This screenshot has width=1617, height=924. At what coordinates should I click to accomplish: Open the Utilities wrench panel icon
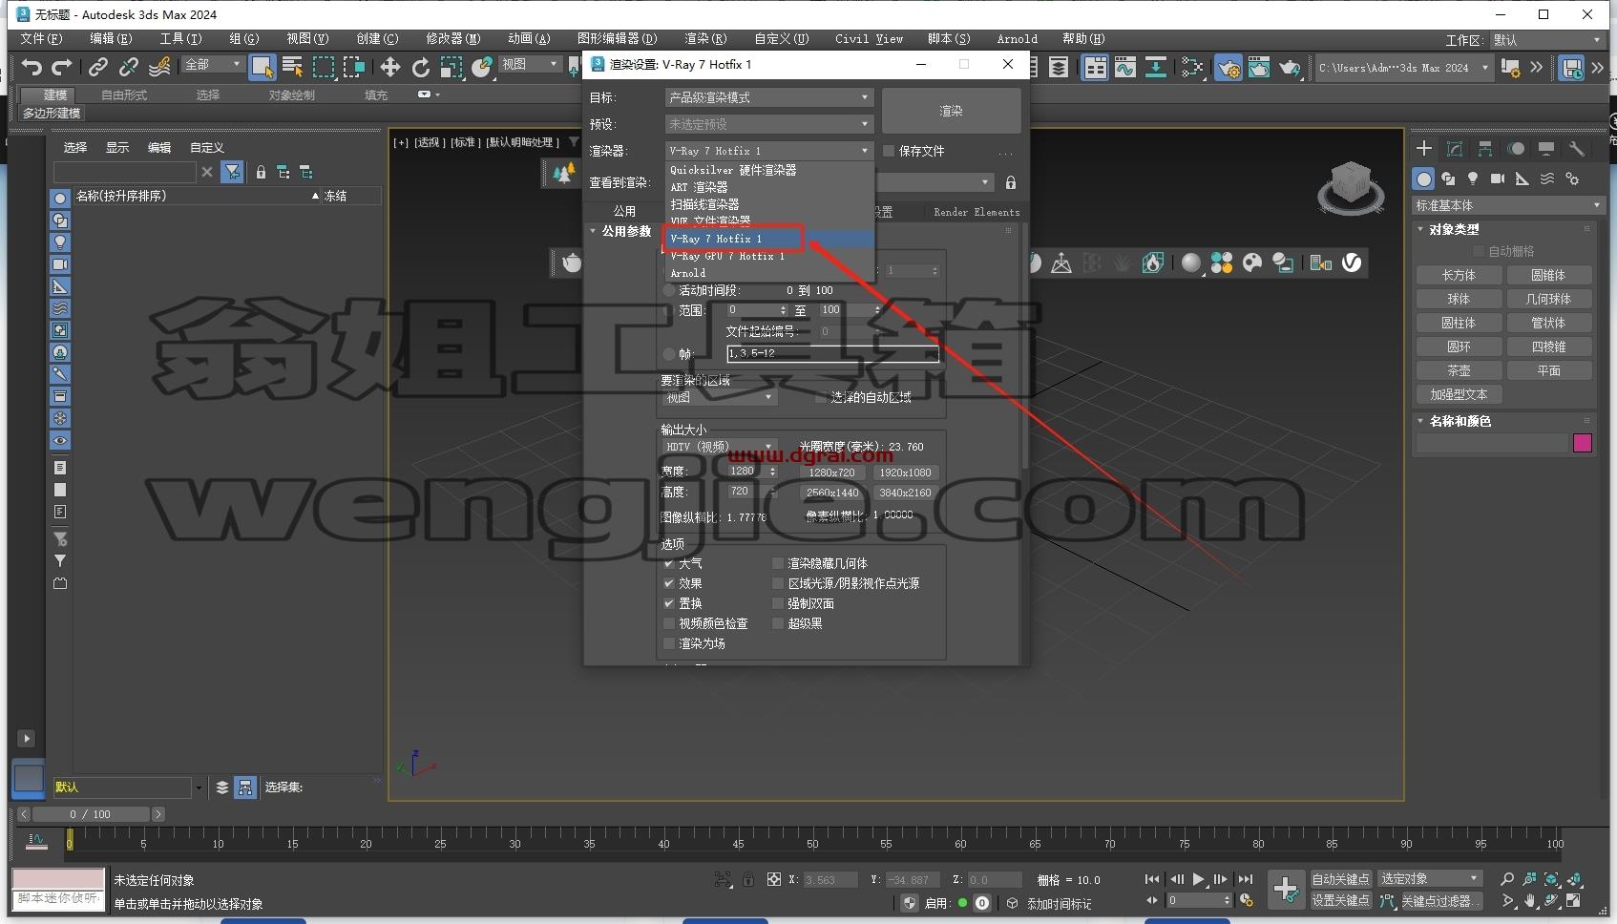tap(1577, 149)
